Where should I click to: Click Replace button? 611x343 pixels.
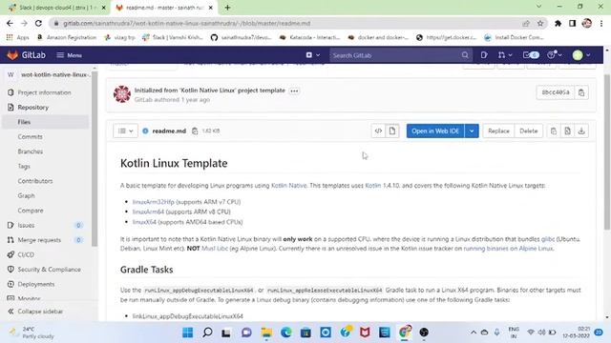click(498, 131)
